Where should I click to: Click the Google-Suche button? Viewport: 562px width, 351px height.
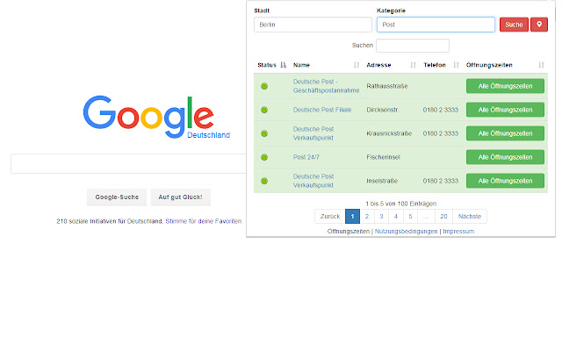point(117,197)
